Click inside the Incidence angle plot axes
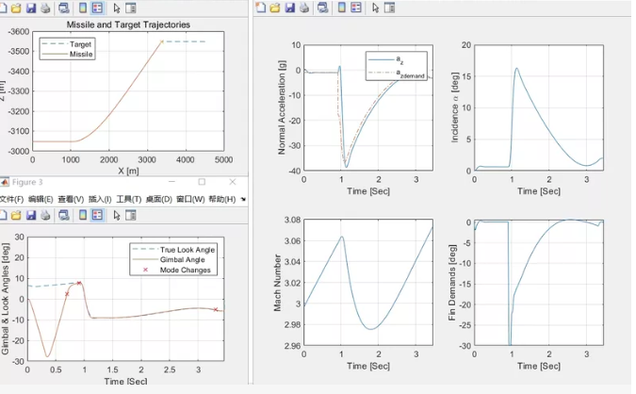The image size is (636, 394). point(539,108)
